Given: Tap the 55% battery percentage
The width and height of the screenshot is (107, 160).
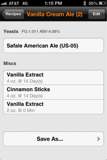Looking at the screenshot, I should (93, 3).
